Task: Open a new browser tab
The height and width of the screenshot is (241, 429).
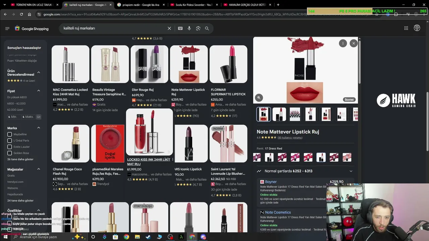Action: coord(278,5)
